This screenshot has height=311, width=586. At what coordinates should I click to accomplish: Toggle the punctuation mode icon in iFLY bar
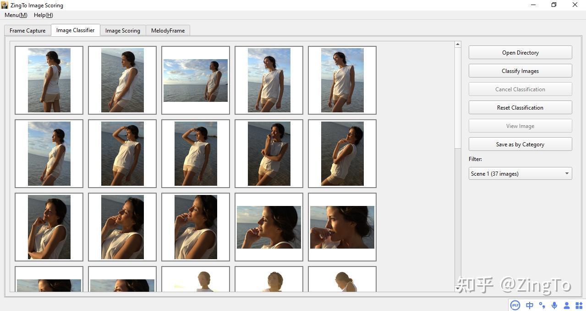click(x=542, y=305)
